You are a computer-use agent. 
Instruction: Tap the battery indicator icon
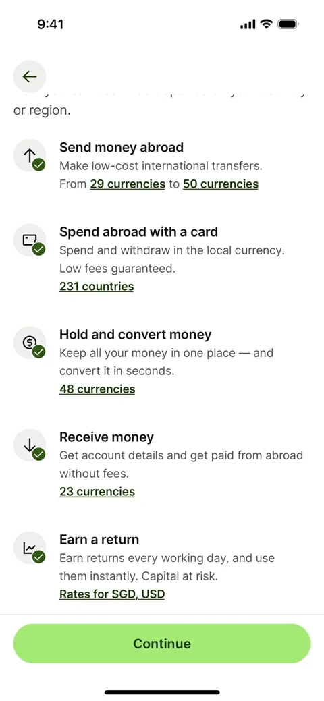[289, 24]
